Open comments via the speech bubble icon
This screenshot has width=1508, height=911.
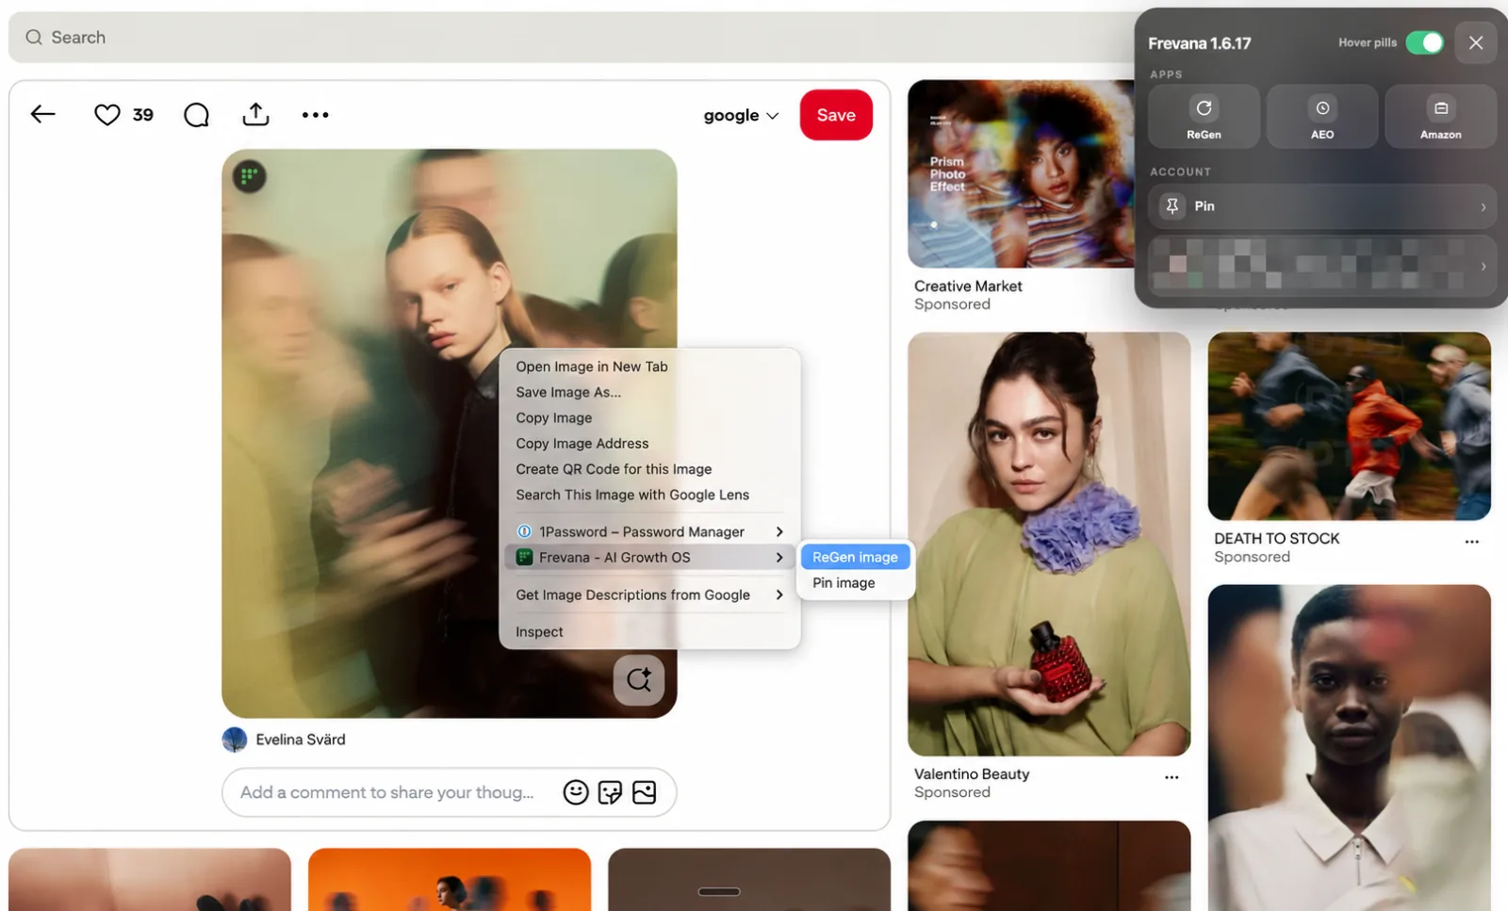(x=196, y=115)
